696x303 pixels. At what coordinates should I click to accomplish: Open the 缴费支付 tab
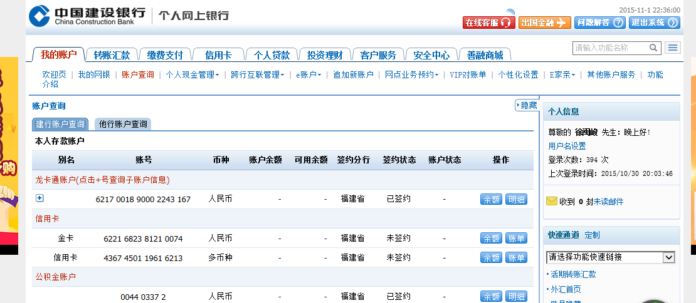point(165,55)
